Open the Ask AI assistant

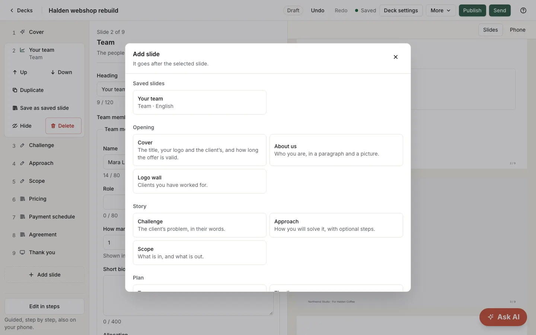click(x=503, y=317)
